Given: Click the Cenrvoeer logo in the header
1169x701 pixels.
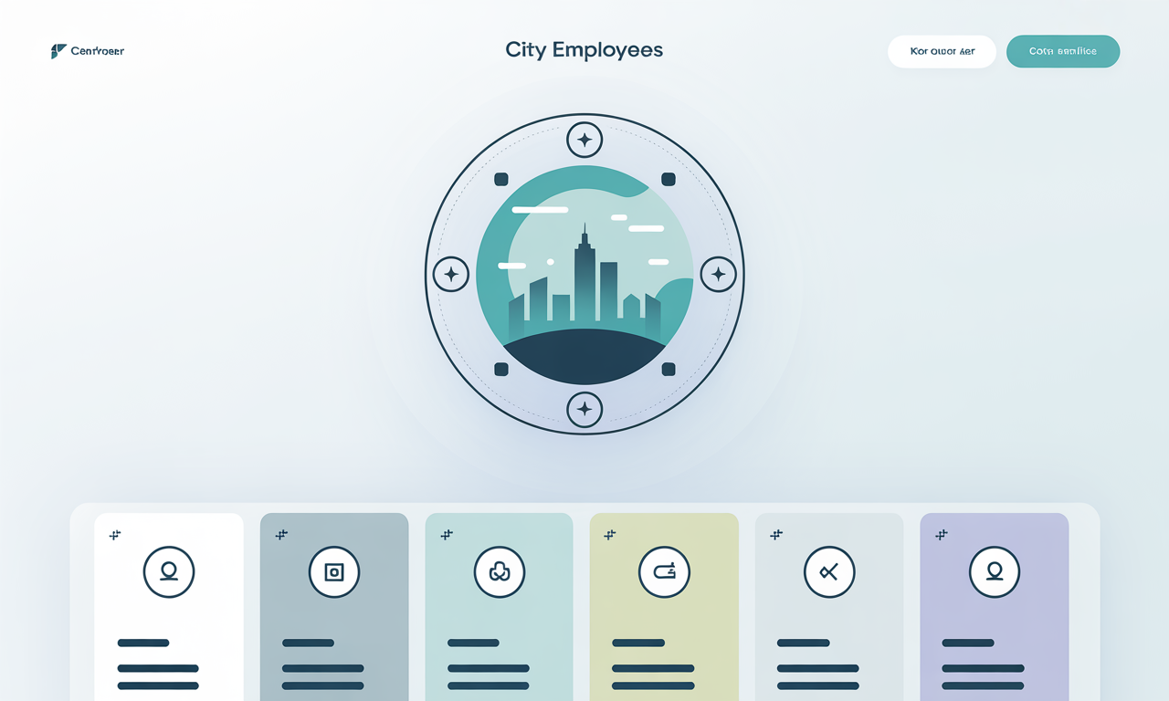Looking at the screenshot, I should [88, 51].
